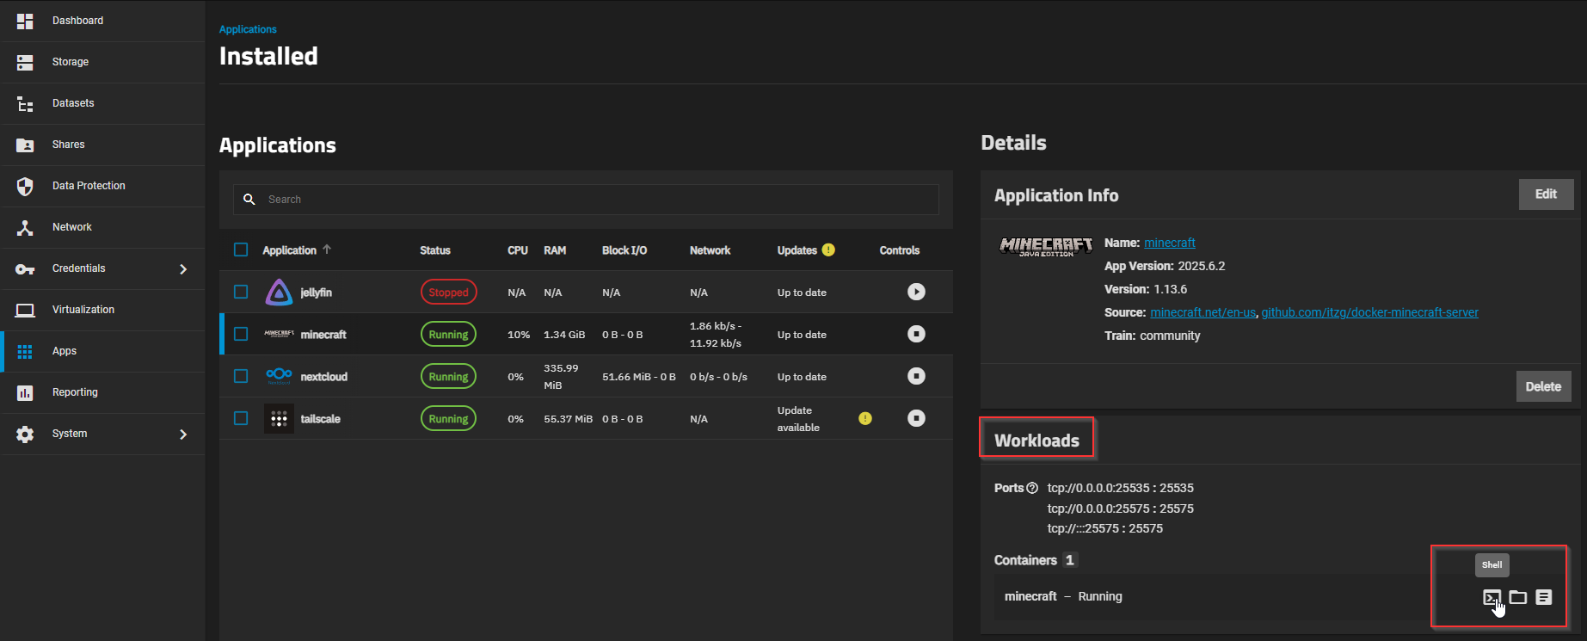Stop the minecraft app using the stop button

(916, 334)
